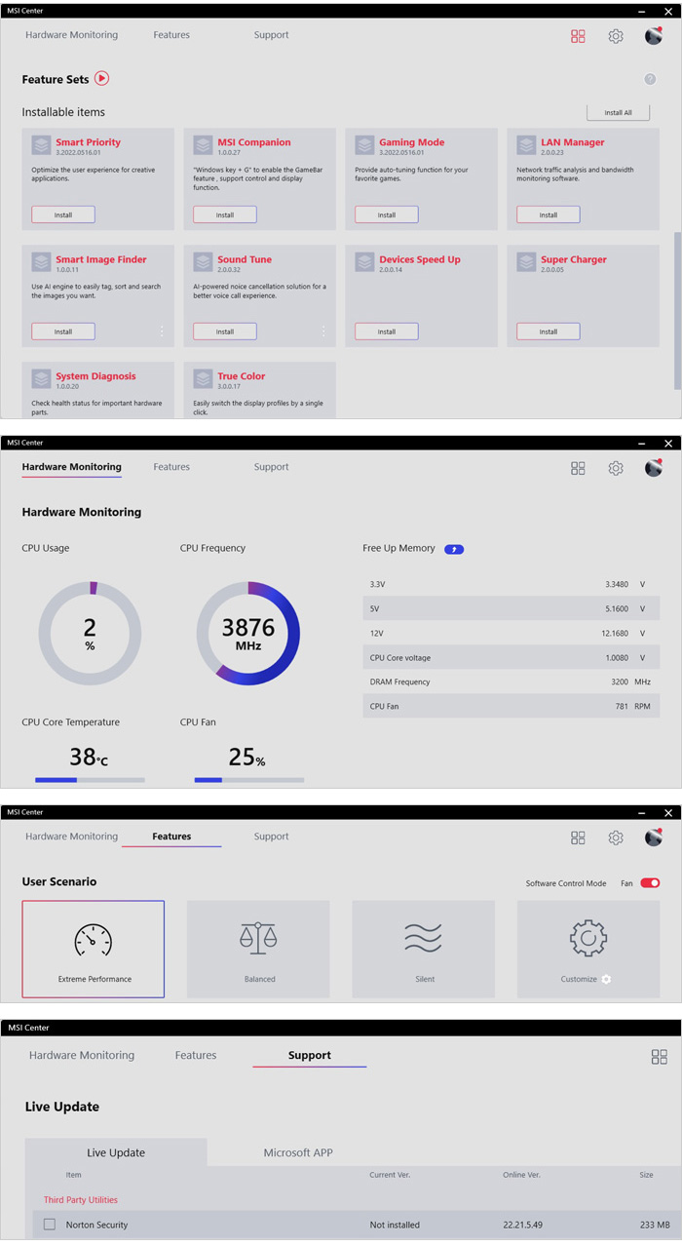Check the Norton Security checkbox

50,1224
